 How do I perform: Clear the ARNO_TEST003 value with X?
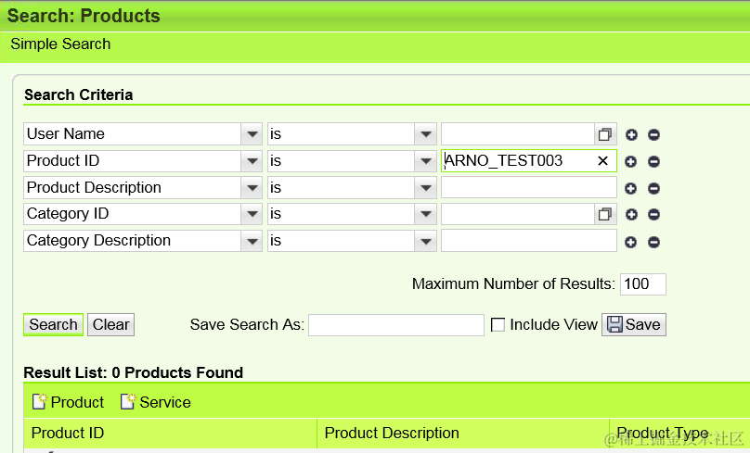pyautogui.click(x=602, y=161)
